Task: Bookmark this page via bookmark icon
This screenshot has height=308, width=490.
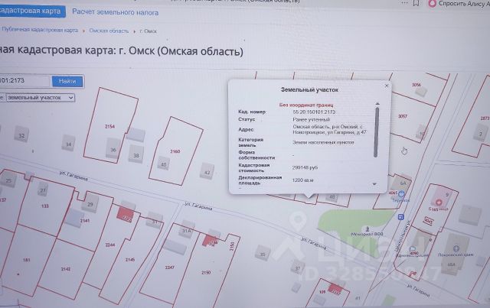Action: point(416,3)
